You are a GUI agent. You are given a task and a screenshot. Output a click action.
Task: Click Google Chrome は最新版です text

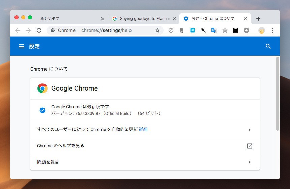point(80,107)
